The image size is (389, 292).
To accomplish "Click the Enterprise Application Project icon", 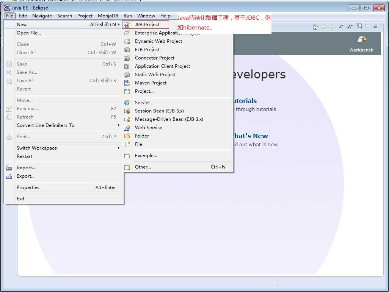I will pyautogui.click(x=127, y=33).
